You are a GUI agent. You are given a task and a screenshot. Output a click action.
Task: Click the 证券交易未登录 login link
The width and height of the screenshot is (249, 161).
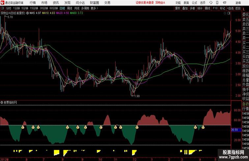click(145, 3)
